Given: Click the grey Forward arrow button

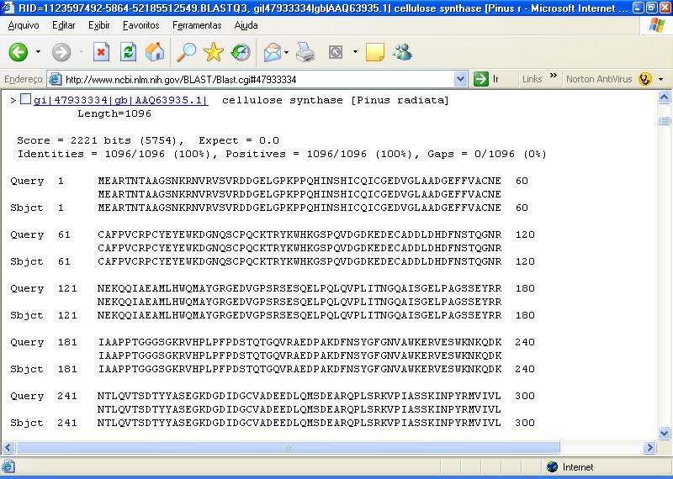Looking at the screenshot, I should tap(61, 52).
